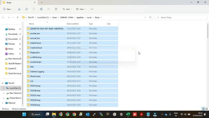Click the OneDrive cloud tray icon
This screenshot has width=209, height=118.
pos(166,114)
